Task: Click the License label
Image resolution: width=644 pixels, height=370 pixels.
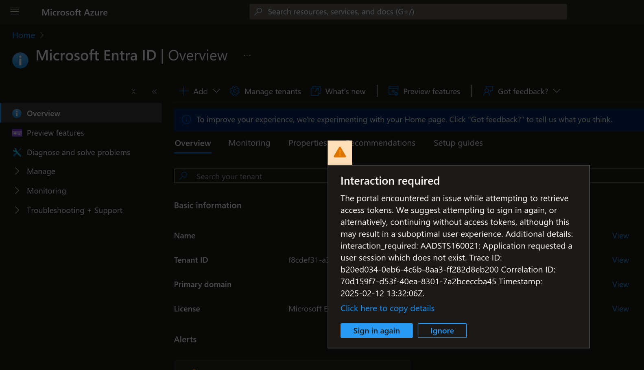Action: (187, 309)
